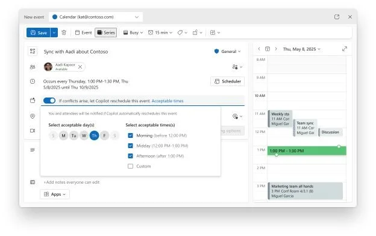
Task: Go to previous day in calendar
Action: coord(259,49)
